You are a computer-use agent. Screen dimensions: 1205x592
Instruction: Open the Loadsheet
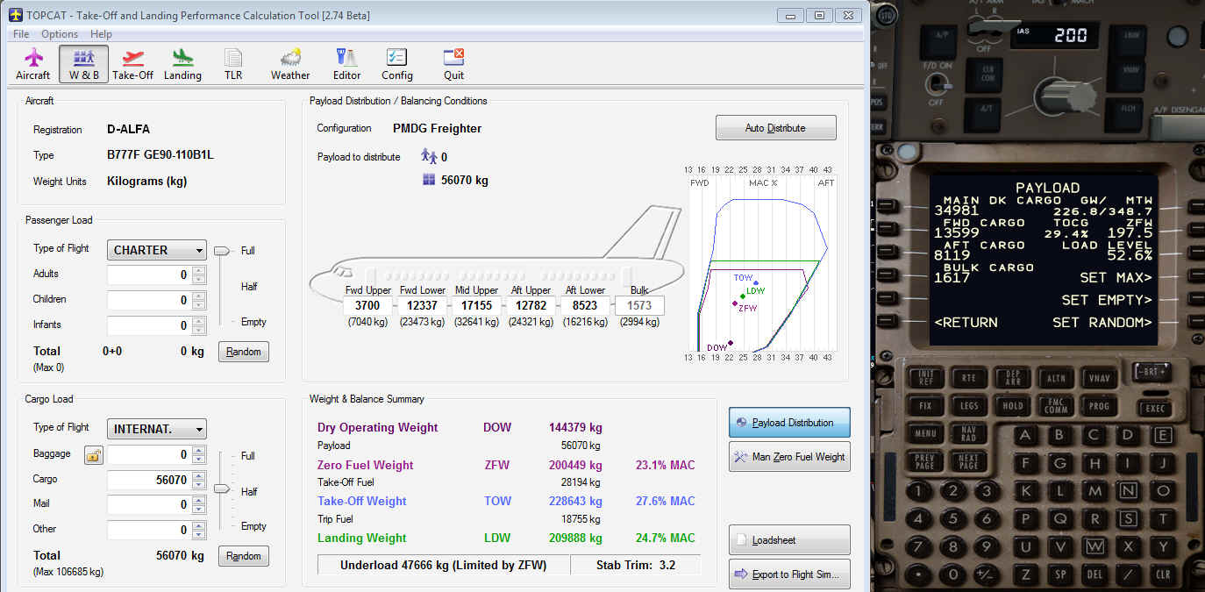click(789, 540)
